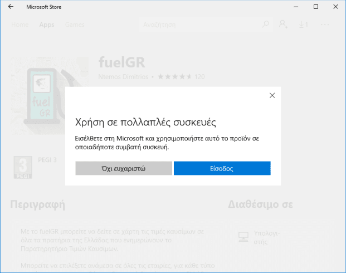Viewport: 346px width, 273px height.
Task: Click the Περιγραφή section heading
Action: point(37,204)
